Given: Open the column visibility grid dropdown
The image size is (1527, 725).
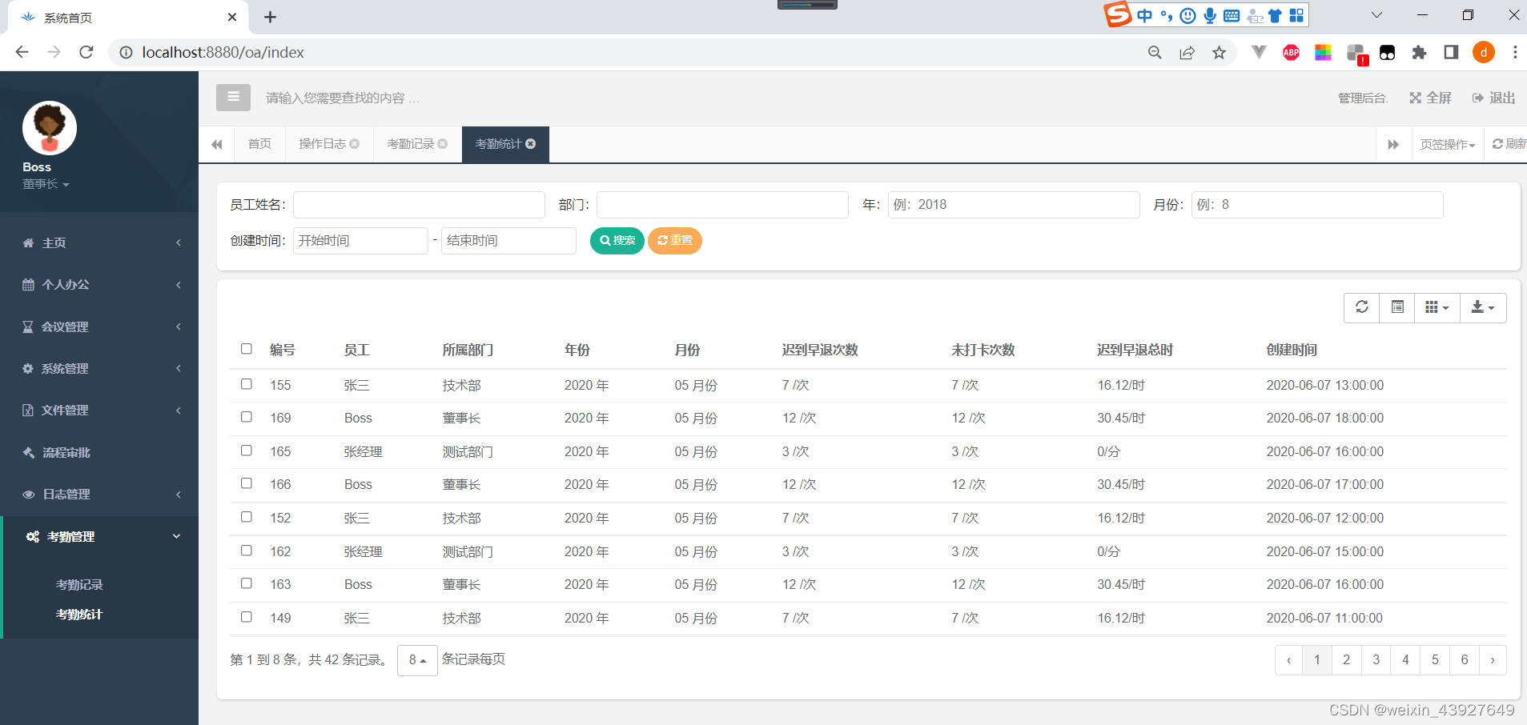Looking at the screenshot, I should (x=1437, y=307).
